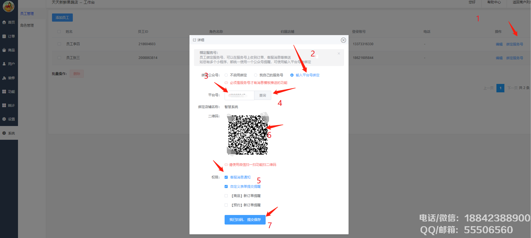Screen dimensions: 531x238
Task: Click the 智慧系统 bound store name
Action: tap(231, 107)
